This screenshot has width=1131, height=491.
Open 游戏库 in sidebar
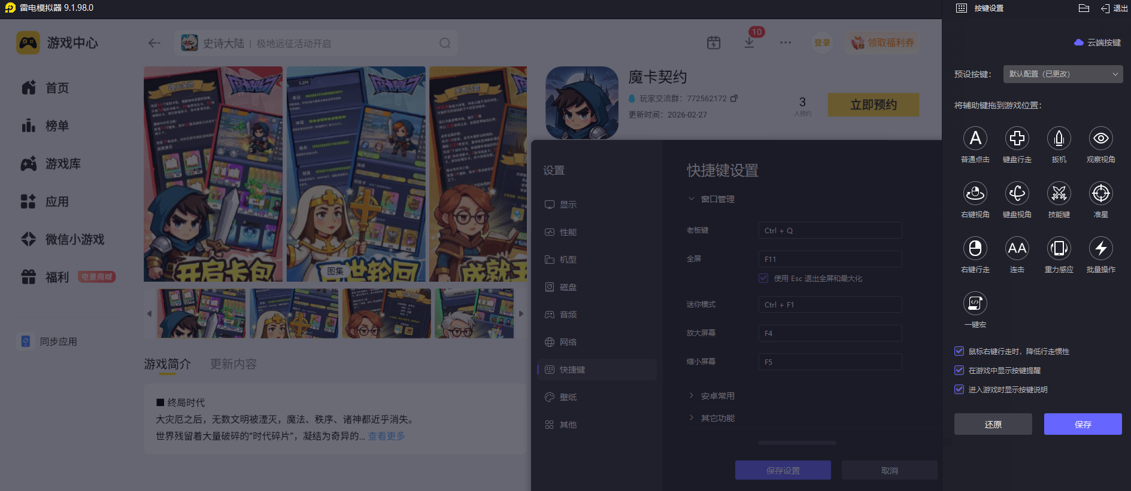[x=51, y=164]
